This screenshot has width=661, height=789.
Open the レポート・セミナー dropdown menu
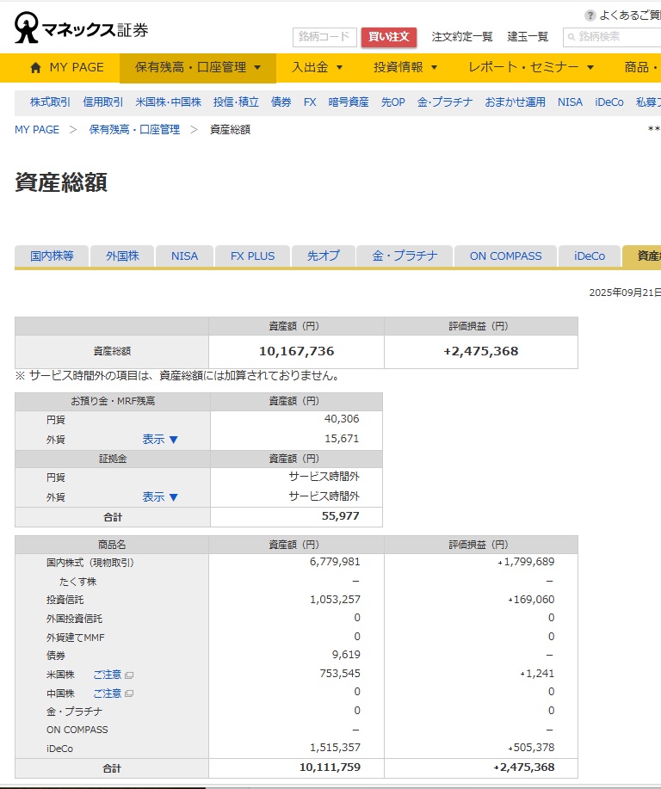[x=531, y=67]
